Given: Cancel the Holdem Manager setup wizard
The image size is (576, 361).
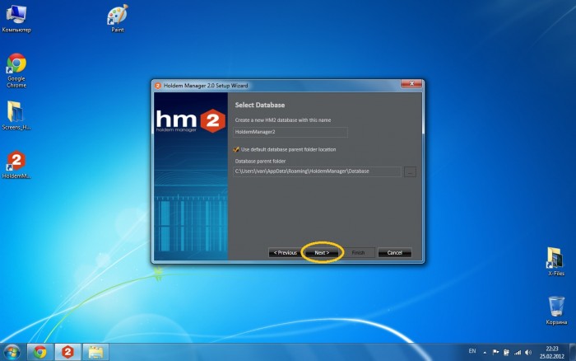Looking at the screenshot, I should pyautogui.click(x=394, y=253).
